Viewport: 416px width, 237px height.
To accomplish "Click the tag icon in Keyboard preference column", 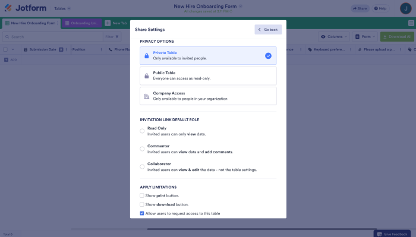I will pyautogui.click(x=310, y=49).
